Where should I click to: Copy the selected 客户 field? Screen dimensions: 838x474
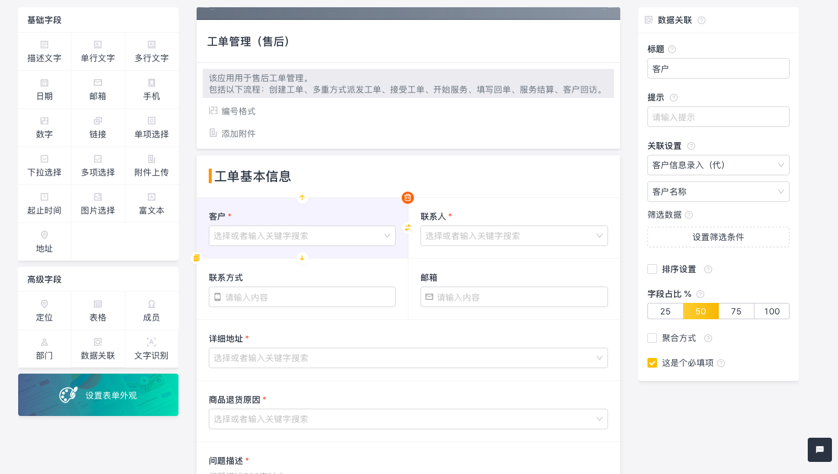(197, 258)
